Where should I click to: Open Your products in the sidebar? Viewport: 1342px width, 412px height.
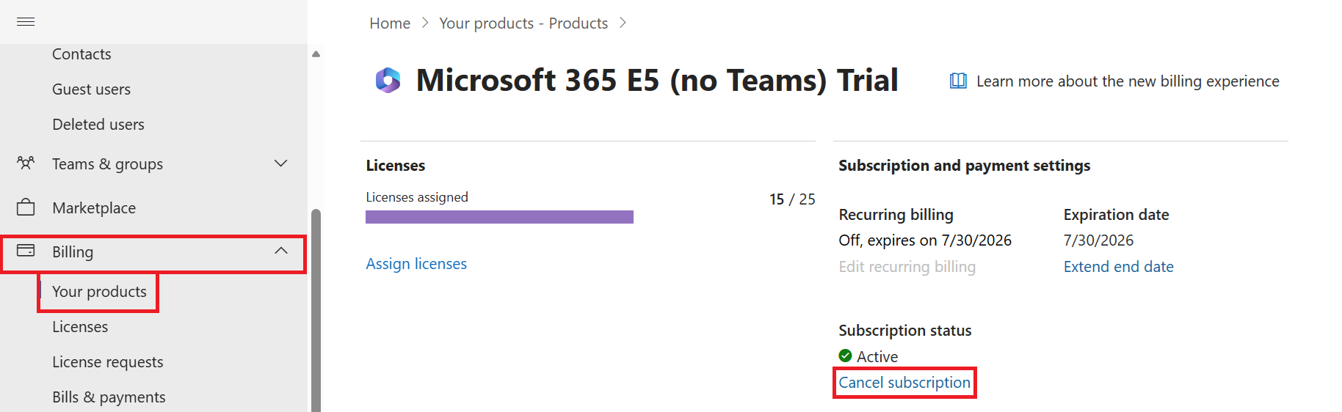(x=99, y=292)
